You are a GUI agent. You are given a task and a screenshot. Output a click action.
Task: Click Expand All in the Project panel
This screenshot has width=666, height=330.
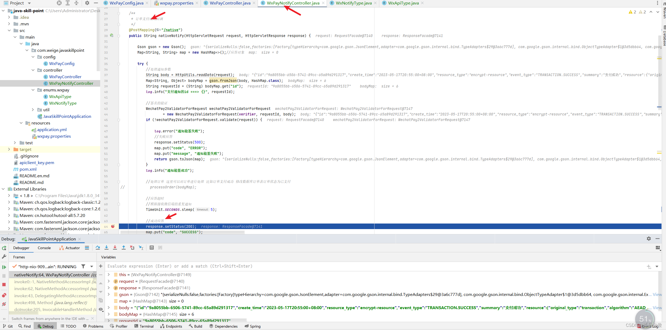[68, 3]
